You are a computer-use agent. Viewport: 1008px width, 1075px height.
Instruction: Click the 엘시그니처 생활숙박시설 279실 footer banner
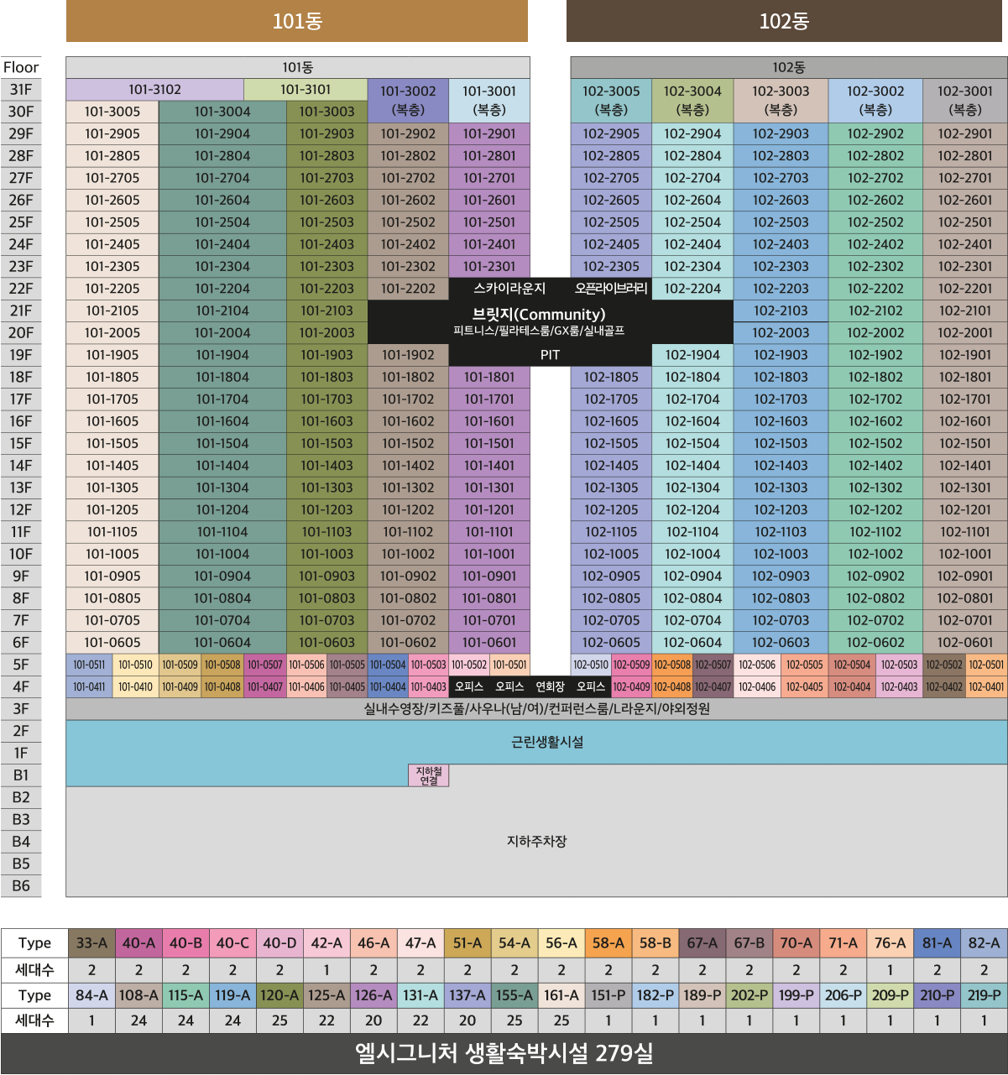(x=504, y=1054)
